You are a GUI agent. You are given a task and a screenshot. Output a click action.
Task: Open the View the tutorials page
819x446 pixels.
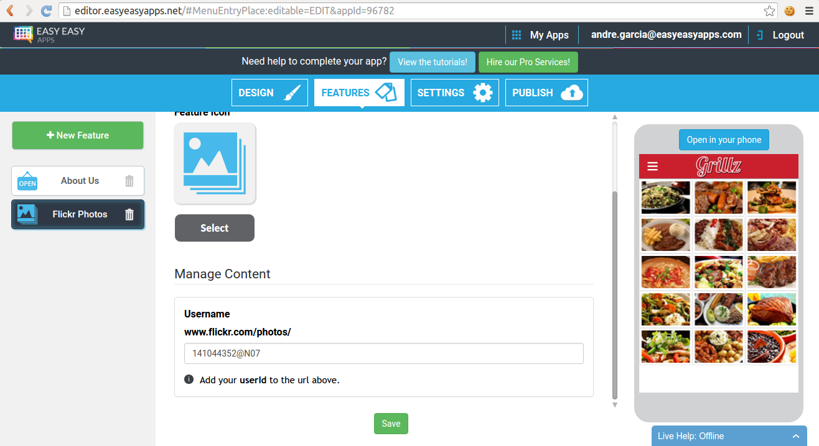click(432, 61)
